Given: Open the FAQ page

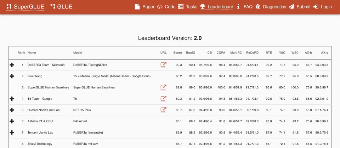Looking at the screenshot, I should pos(245,7).
